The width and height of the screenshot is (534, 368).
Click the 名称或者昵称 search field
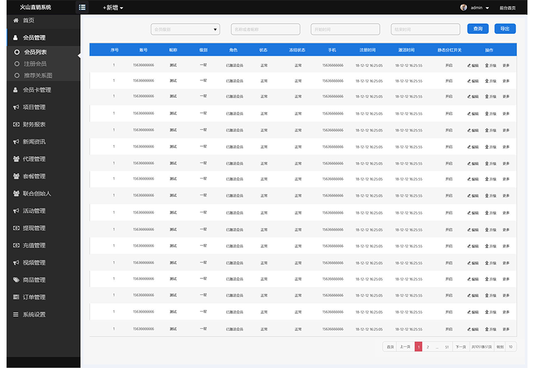(265, 29)
